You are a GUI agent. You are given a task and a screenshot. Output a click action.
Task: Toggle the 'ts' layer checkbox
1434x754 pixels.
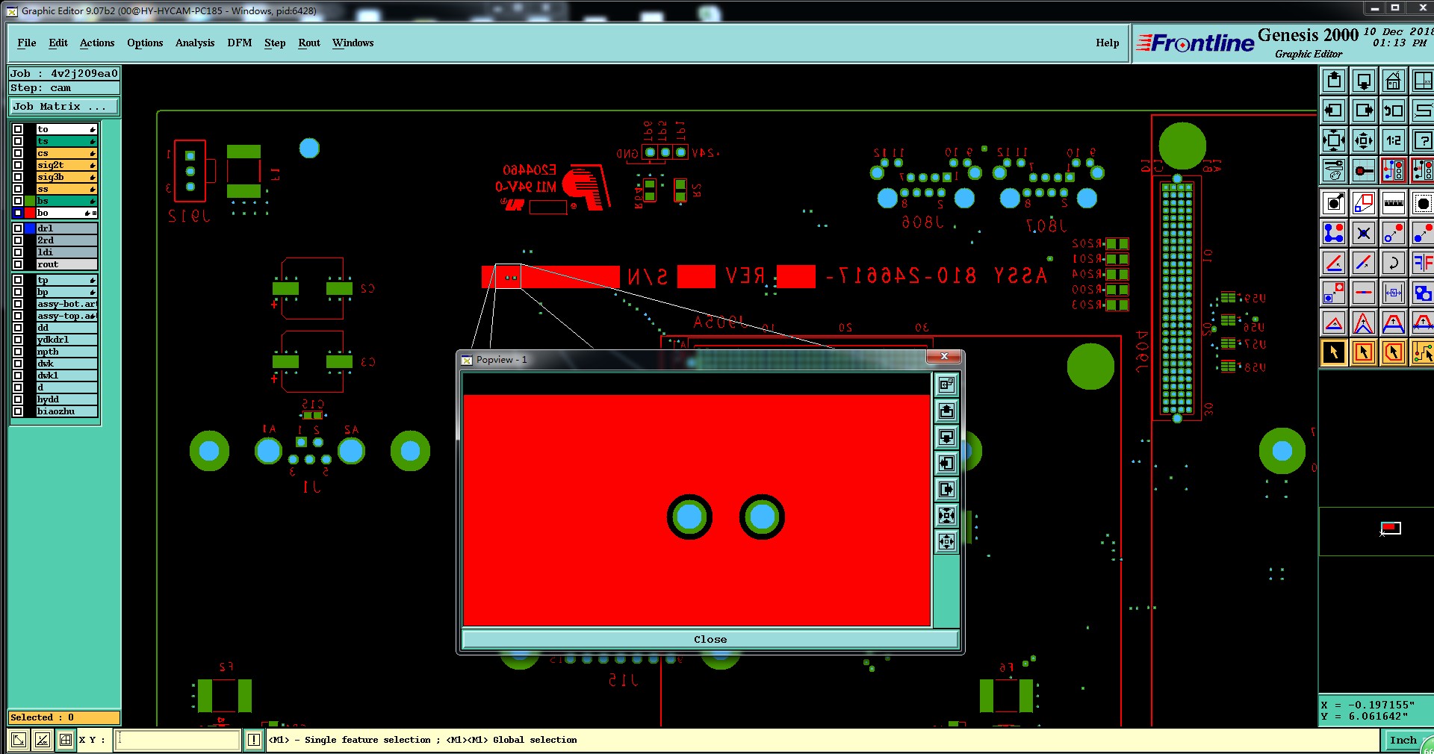pos(18,141)
